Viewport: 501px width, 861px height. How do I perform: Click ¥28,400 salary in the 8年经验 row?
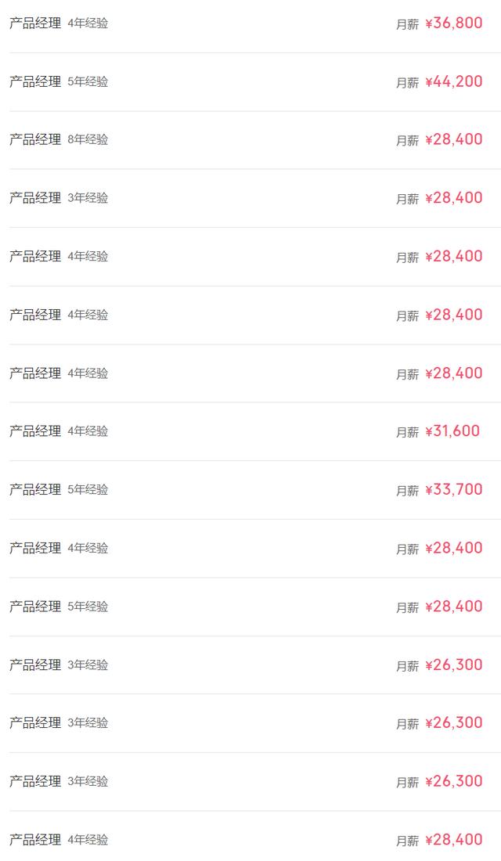(x=454, y=140)
